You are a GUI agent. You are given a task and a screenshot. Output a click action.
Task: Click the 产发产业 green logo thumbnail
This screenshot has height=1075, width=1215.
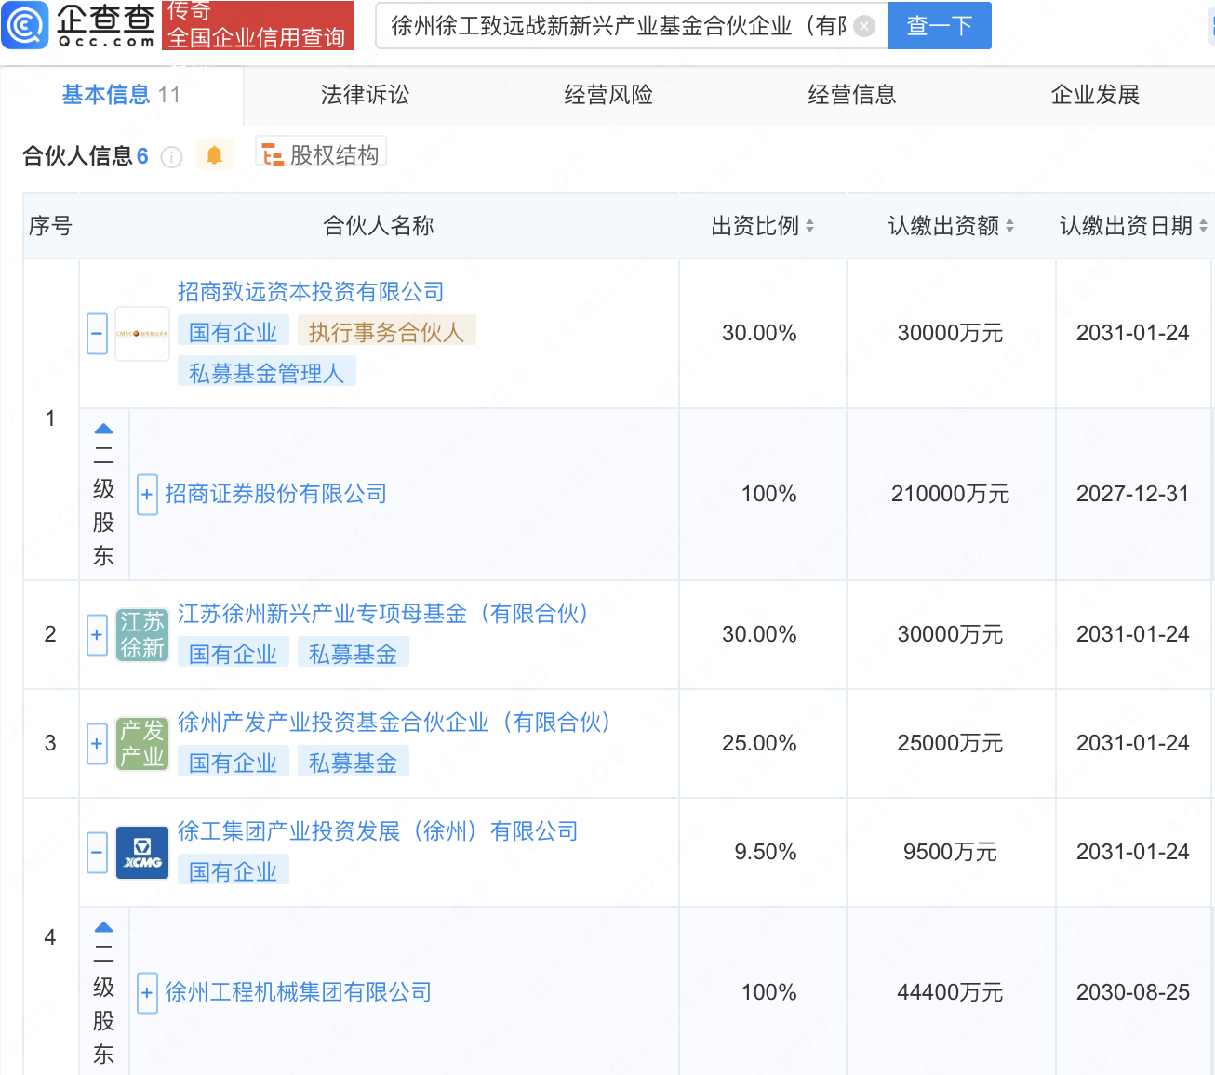click(x=142, y=744)
